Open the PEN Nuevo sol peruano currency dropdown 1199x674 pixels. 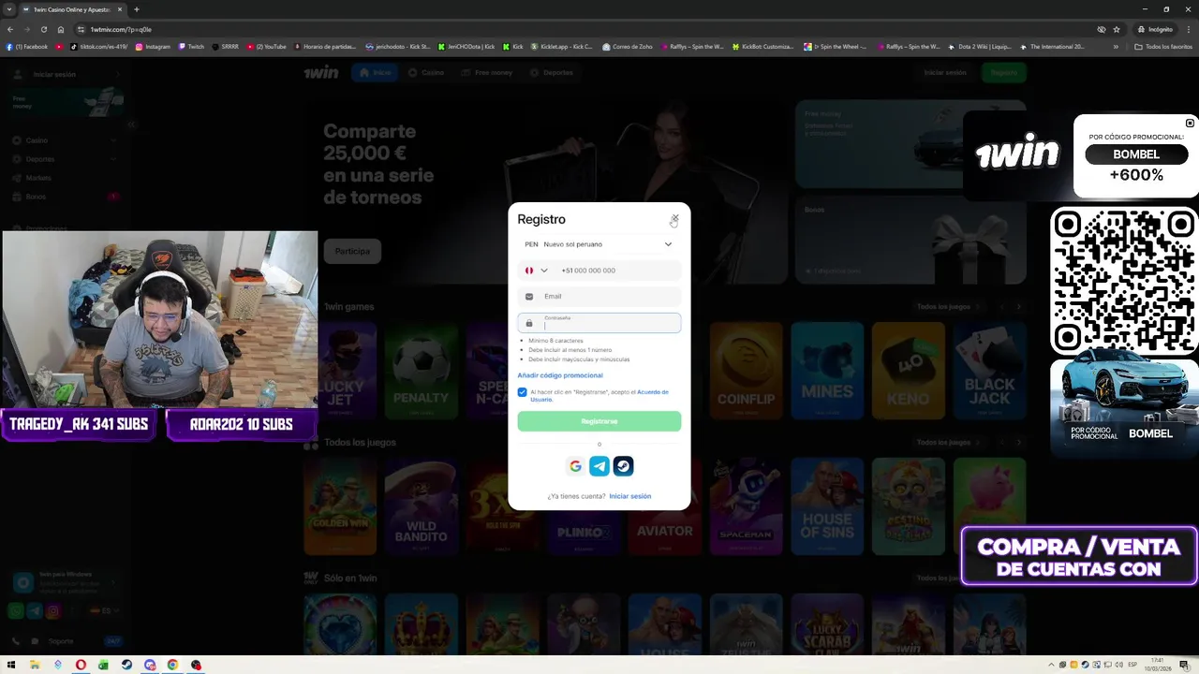click(599, 244)
